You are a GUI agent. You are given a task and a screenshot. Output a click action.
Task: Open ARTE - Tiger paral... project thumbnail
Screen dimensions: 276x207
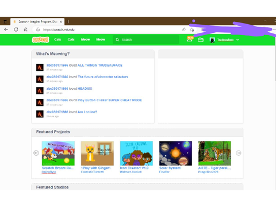point(214,154)
